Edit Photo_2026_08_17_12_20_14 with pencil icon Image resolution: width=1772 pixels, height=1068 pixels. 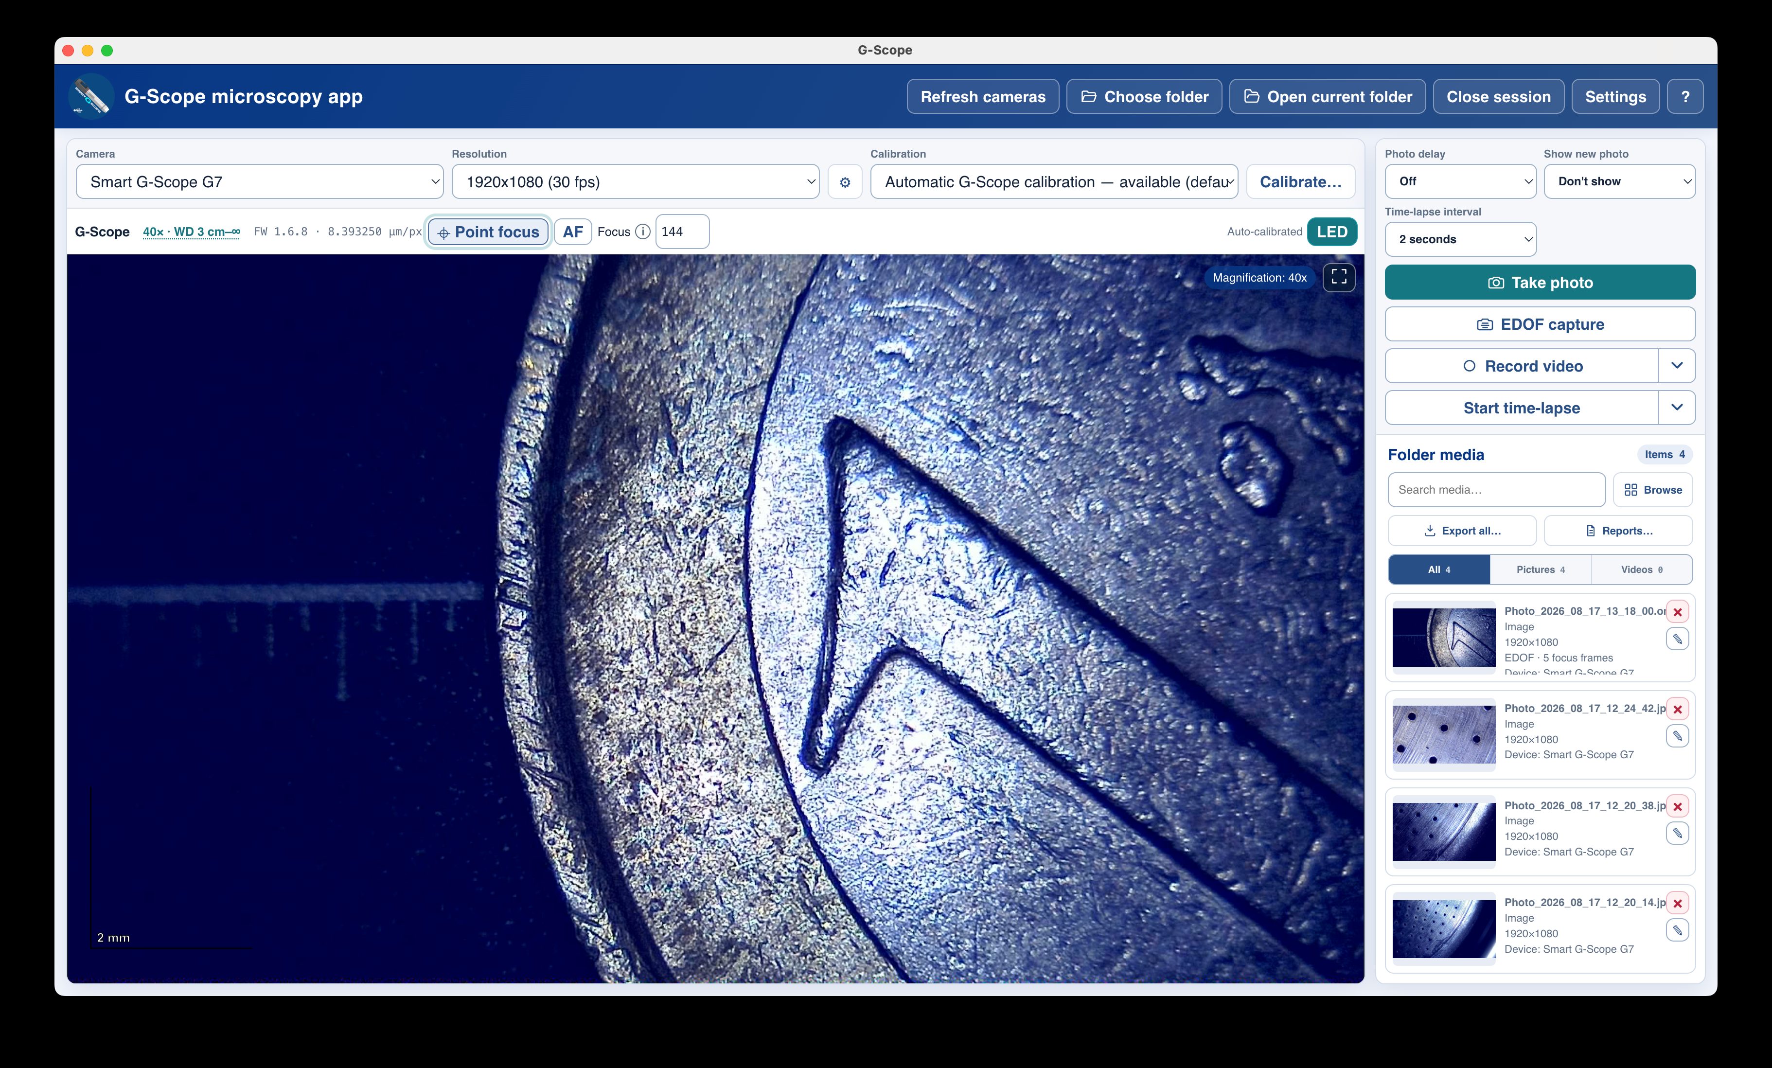coord(1678,930)
